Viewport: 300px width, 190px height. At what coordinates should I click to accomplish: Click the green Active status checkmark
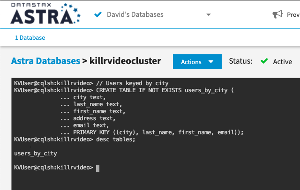(264, 61)
